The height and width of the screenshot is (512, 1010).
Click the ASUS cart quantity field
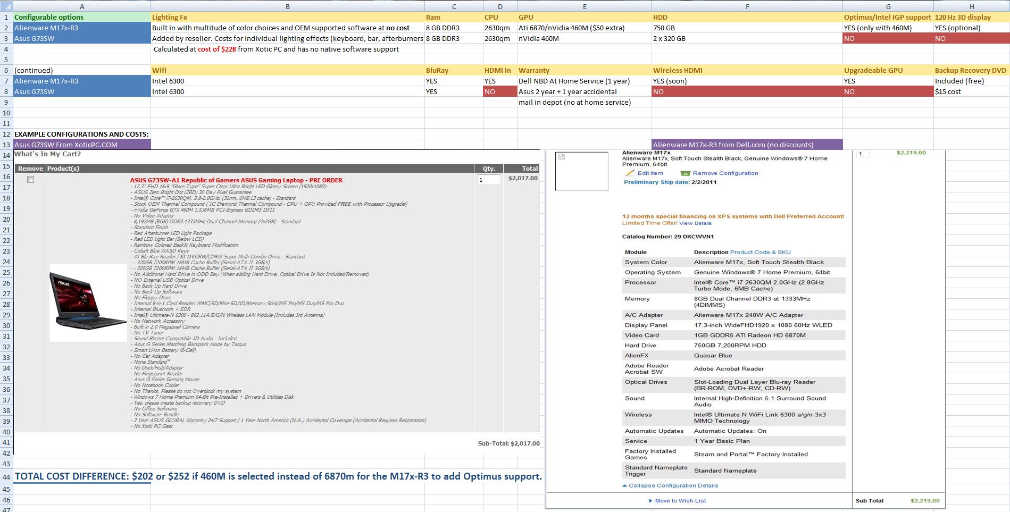tap(489, 180)
